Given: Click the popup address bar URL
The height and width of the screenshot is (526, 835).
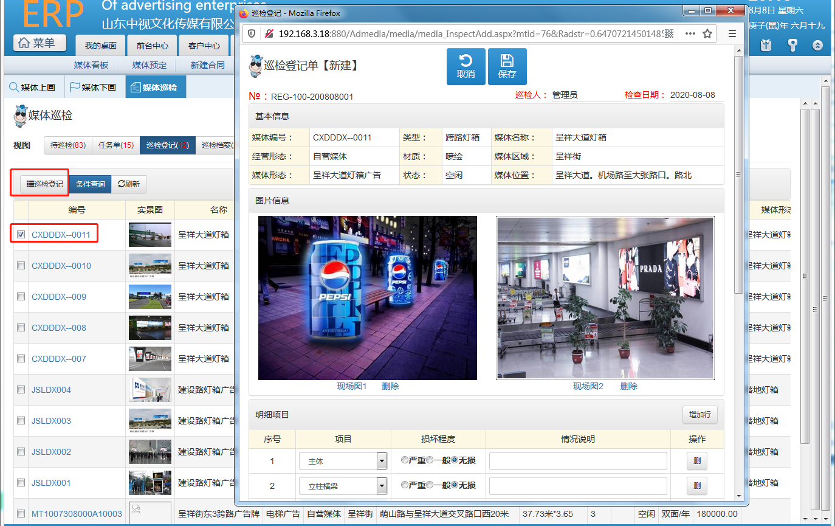Looking at the screenshot, I should tap(470, 33).
